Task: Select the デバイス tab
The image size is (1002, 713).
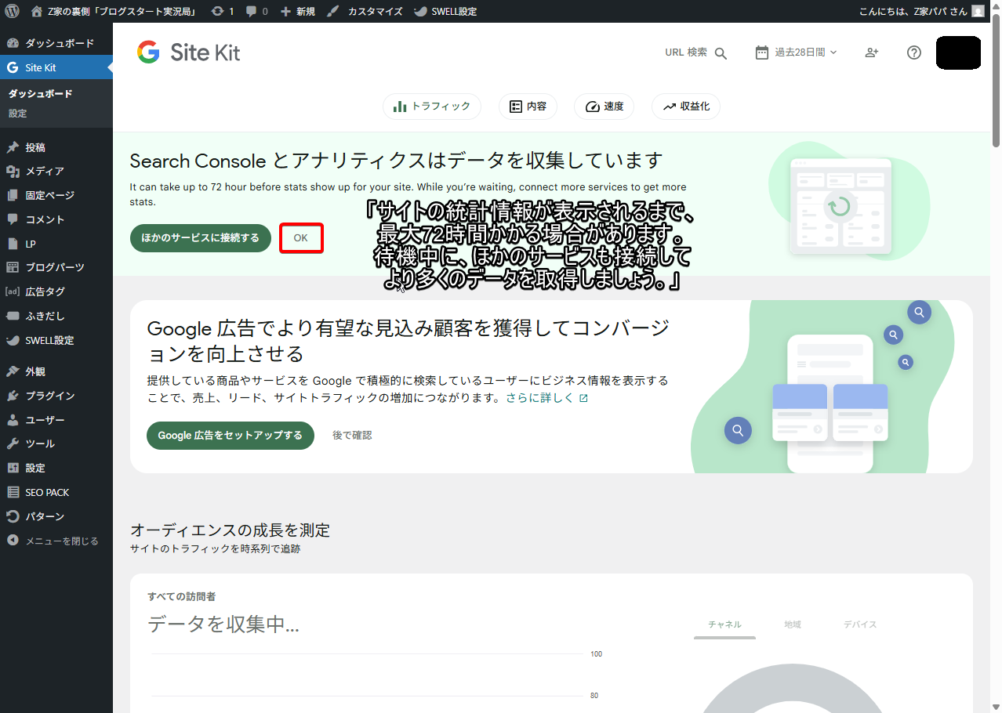Action: (860, 625)
